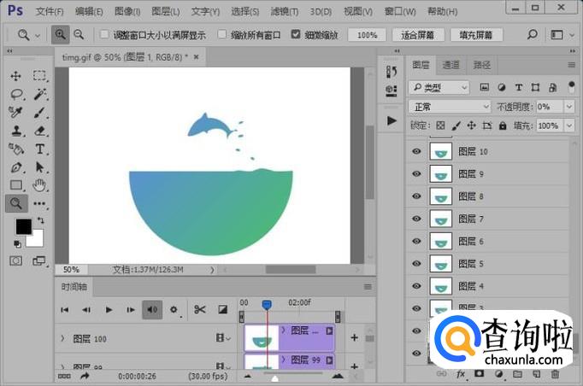583x386 pixels.
Task: Click the black foreground color swatch
Action: pyautogui.click(x=23, y=226)
